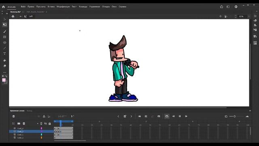Select the Free Transform tool
The image size is (259, 146).
click(x=4, y=25)
